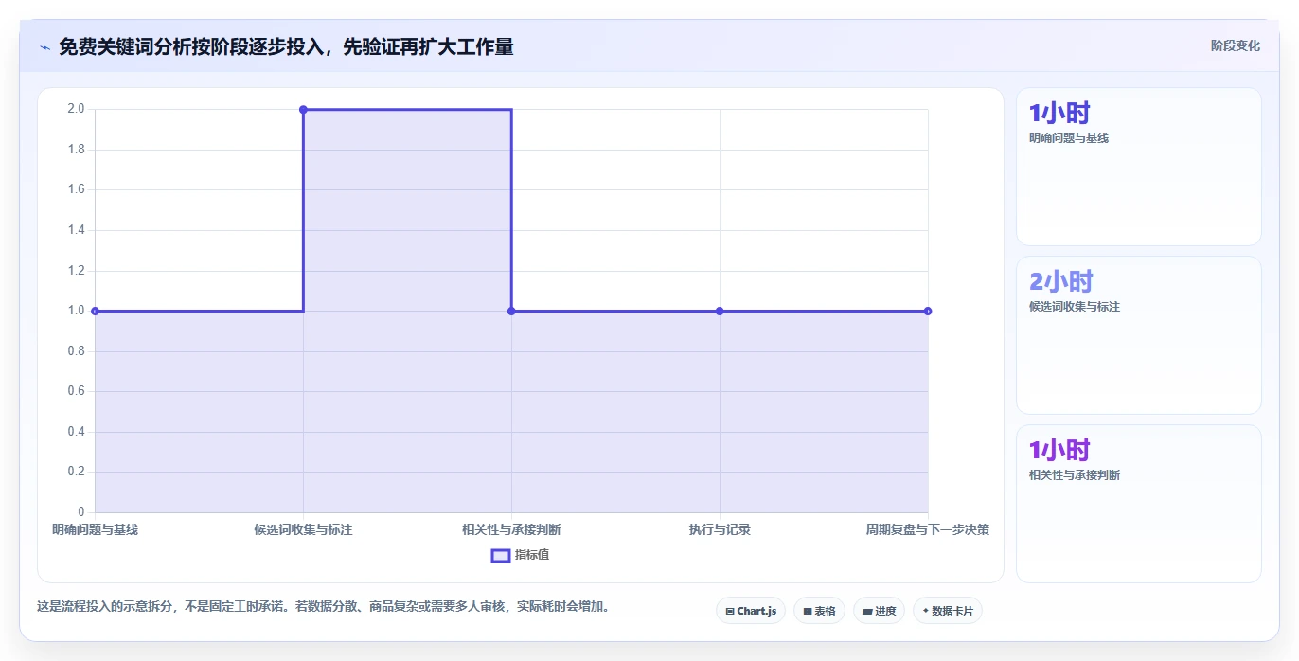The image size is (1299, 661).
Task: Click y-axis value 1.4
Action: point(76,230)
